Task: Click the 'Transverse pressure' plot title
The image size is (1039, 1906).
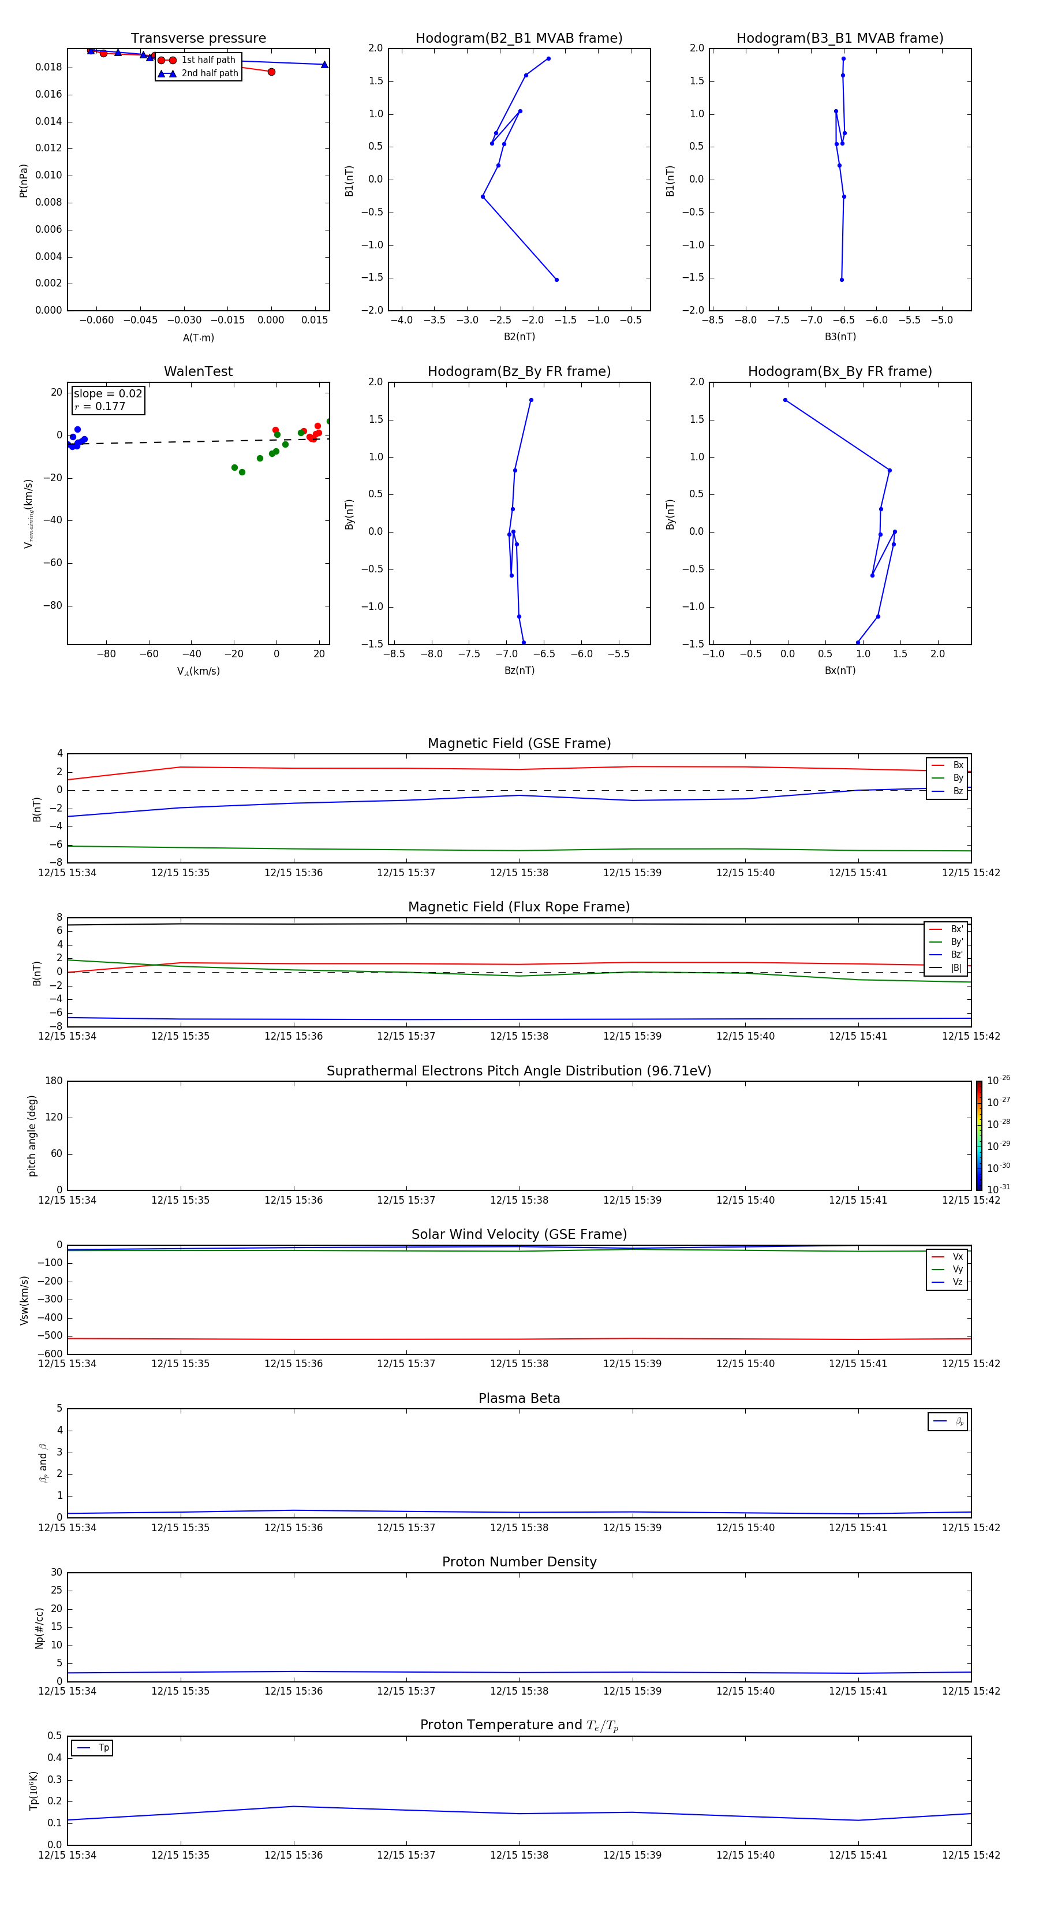Action: coord(198,39)
